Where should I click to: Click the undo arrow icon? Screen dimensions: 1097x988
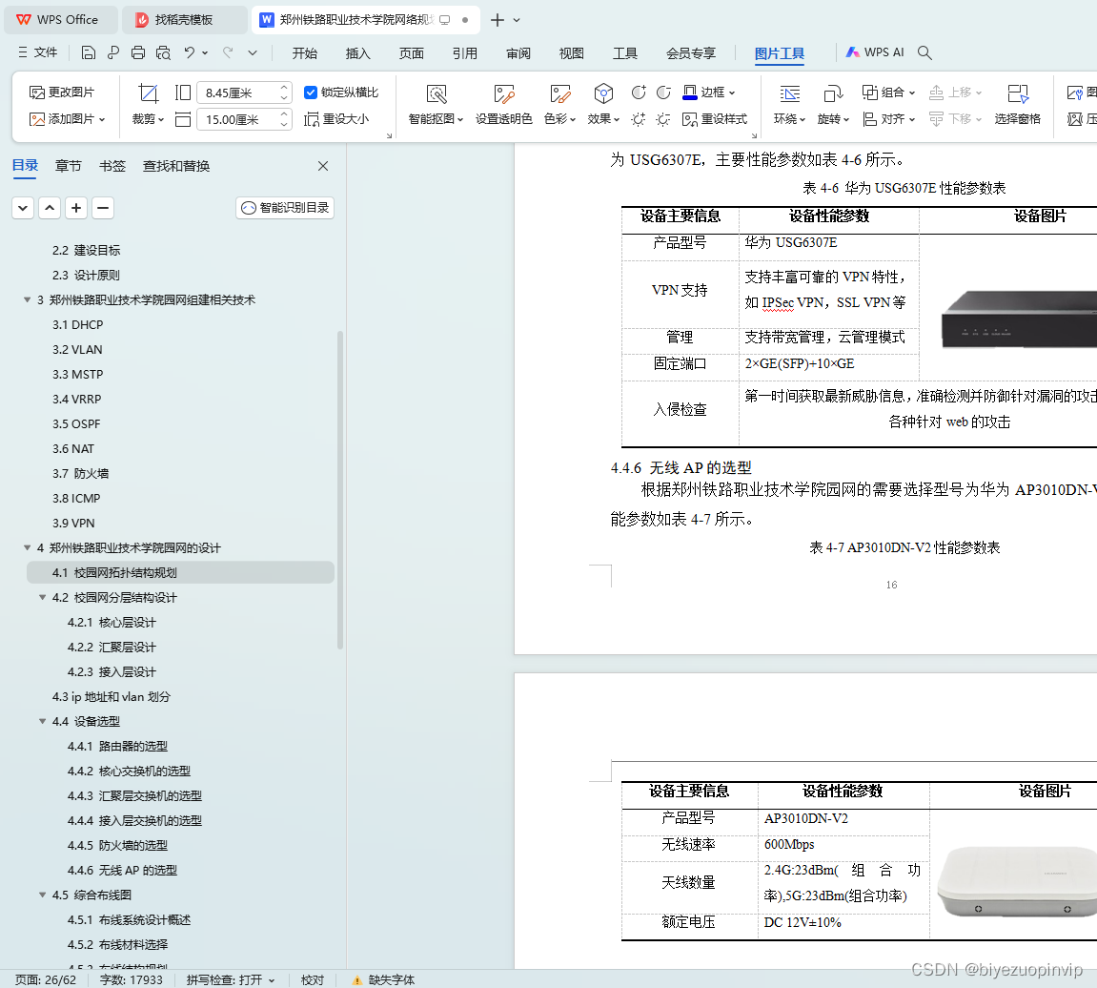point(190,52)
